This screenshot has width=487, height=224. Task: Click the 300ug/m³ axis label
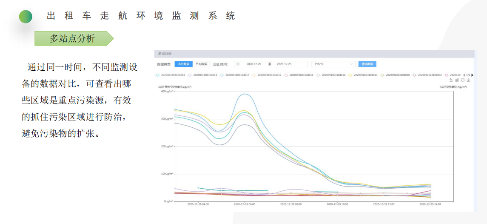click(x=167, y=119)
